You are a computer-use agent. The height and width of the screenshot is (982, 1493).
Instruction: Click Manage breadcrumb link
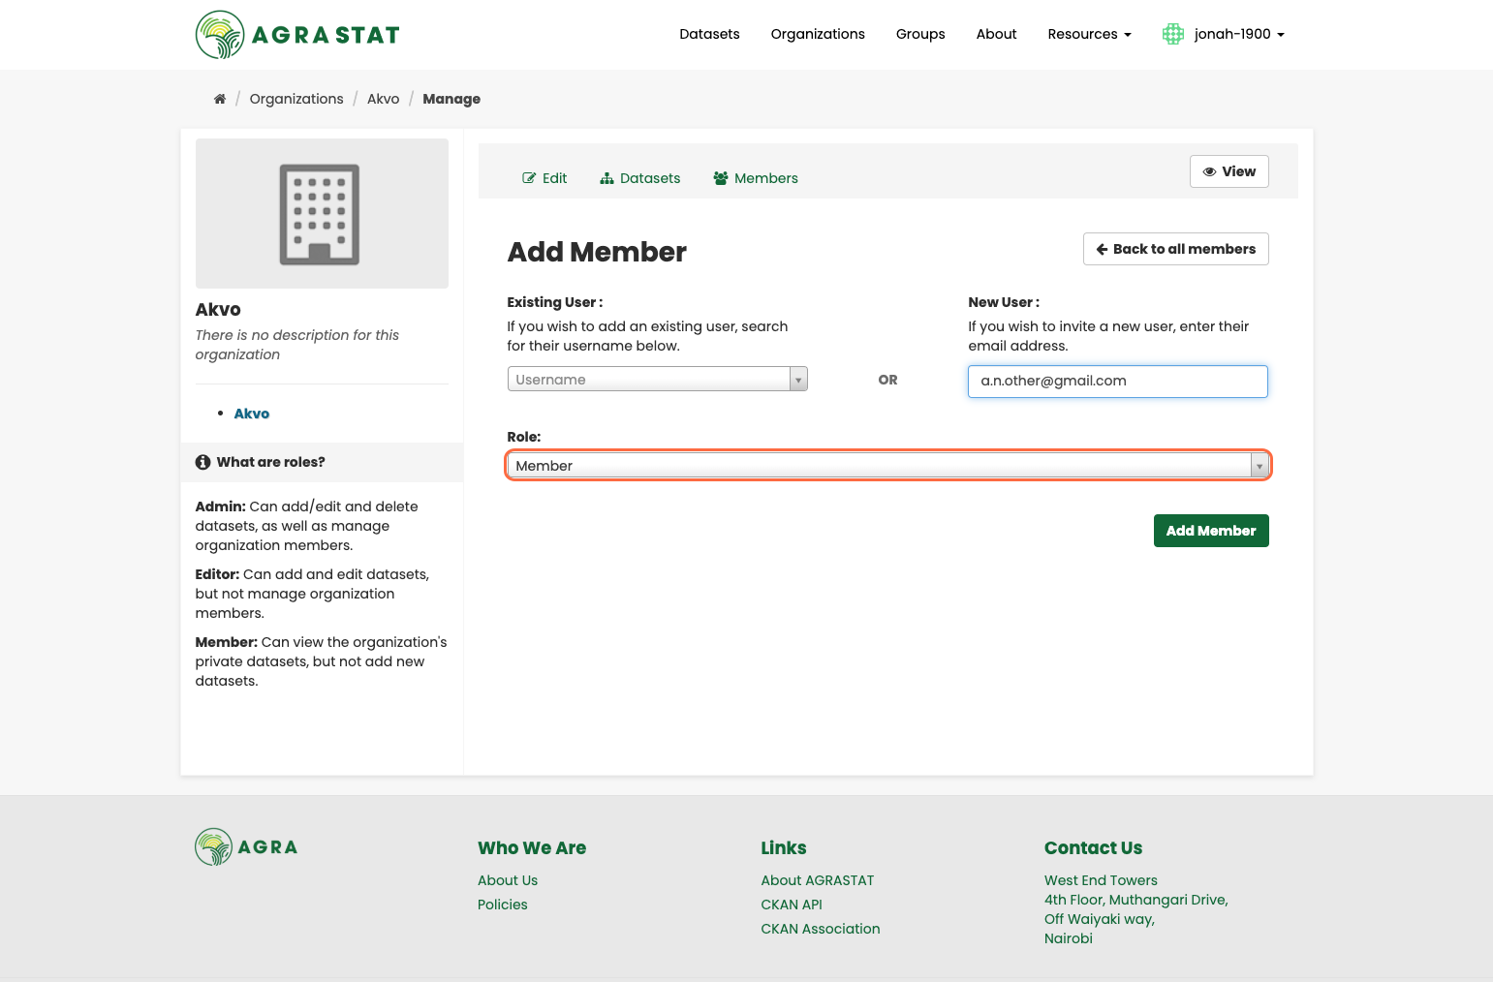[451, 99]
